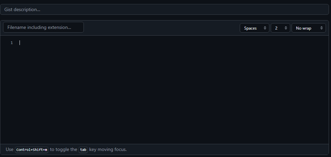The height and width of the screenshot is (157, 331).
Task: Focus the Filename including extension field
Action: click(43, 27)
